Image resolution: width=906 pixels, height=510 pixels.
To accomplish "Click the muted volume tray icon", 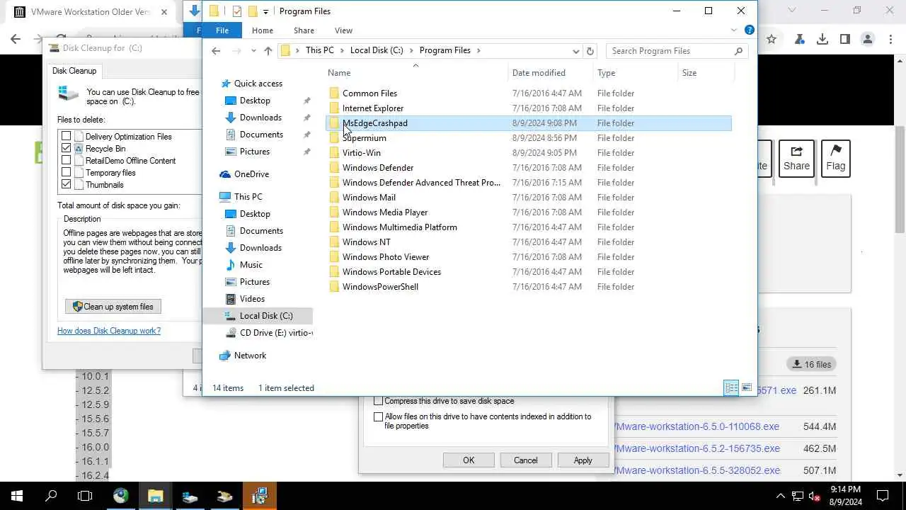I will [x=815, y=496].
